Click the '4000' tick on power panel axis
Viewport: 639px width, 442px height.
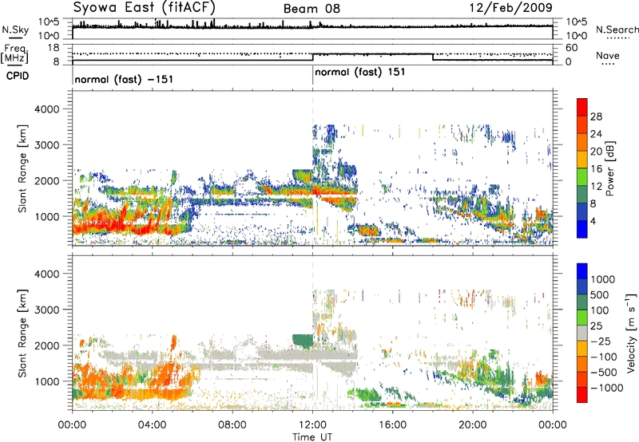click(46, 109)
